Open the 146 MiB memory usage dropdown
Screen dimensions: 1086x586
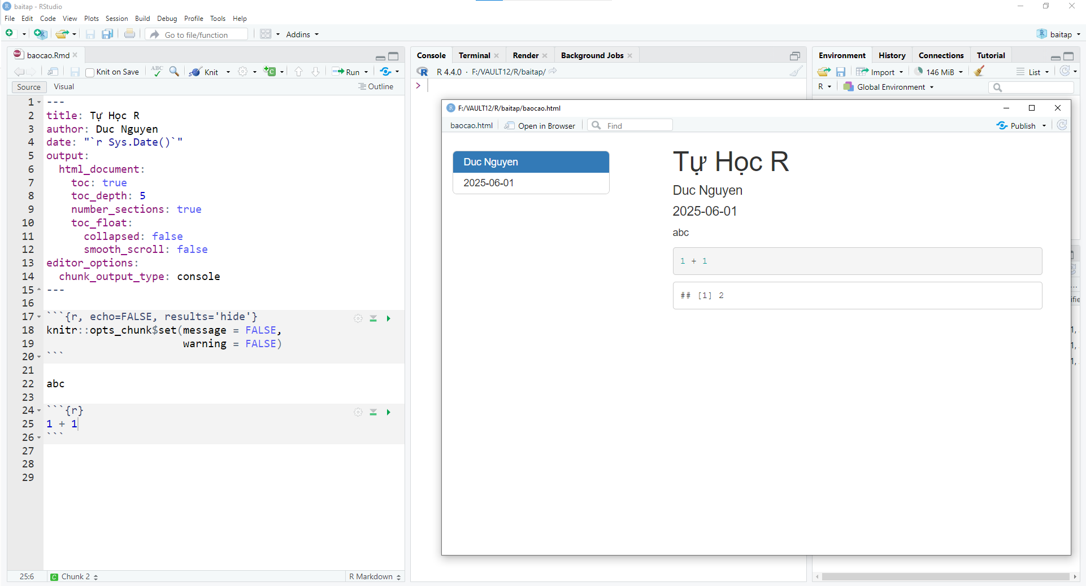point(940,72)
